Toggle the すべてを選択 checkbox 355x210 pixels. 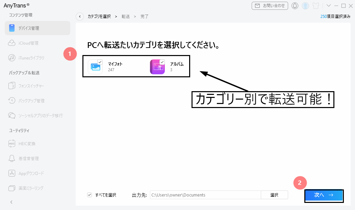[90, 195]
